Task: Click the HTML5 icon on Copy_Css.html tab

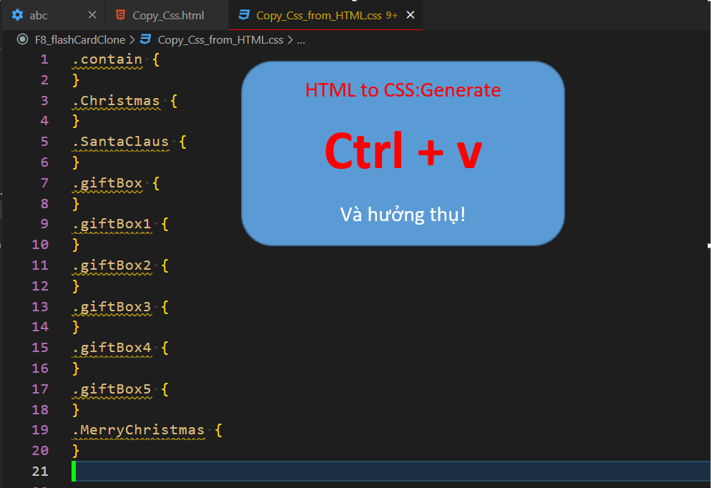Action: click(120, 15)
